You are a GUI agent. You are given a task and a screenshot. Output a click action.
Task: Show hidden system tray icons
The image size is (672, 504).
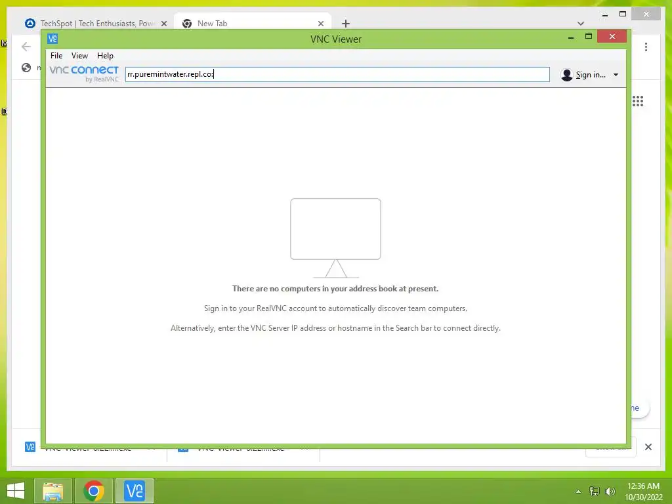[579, 492]
